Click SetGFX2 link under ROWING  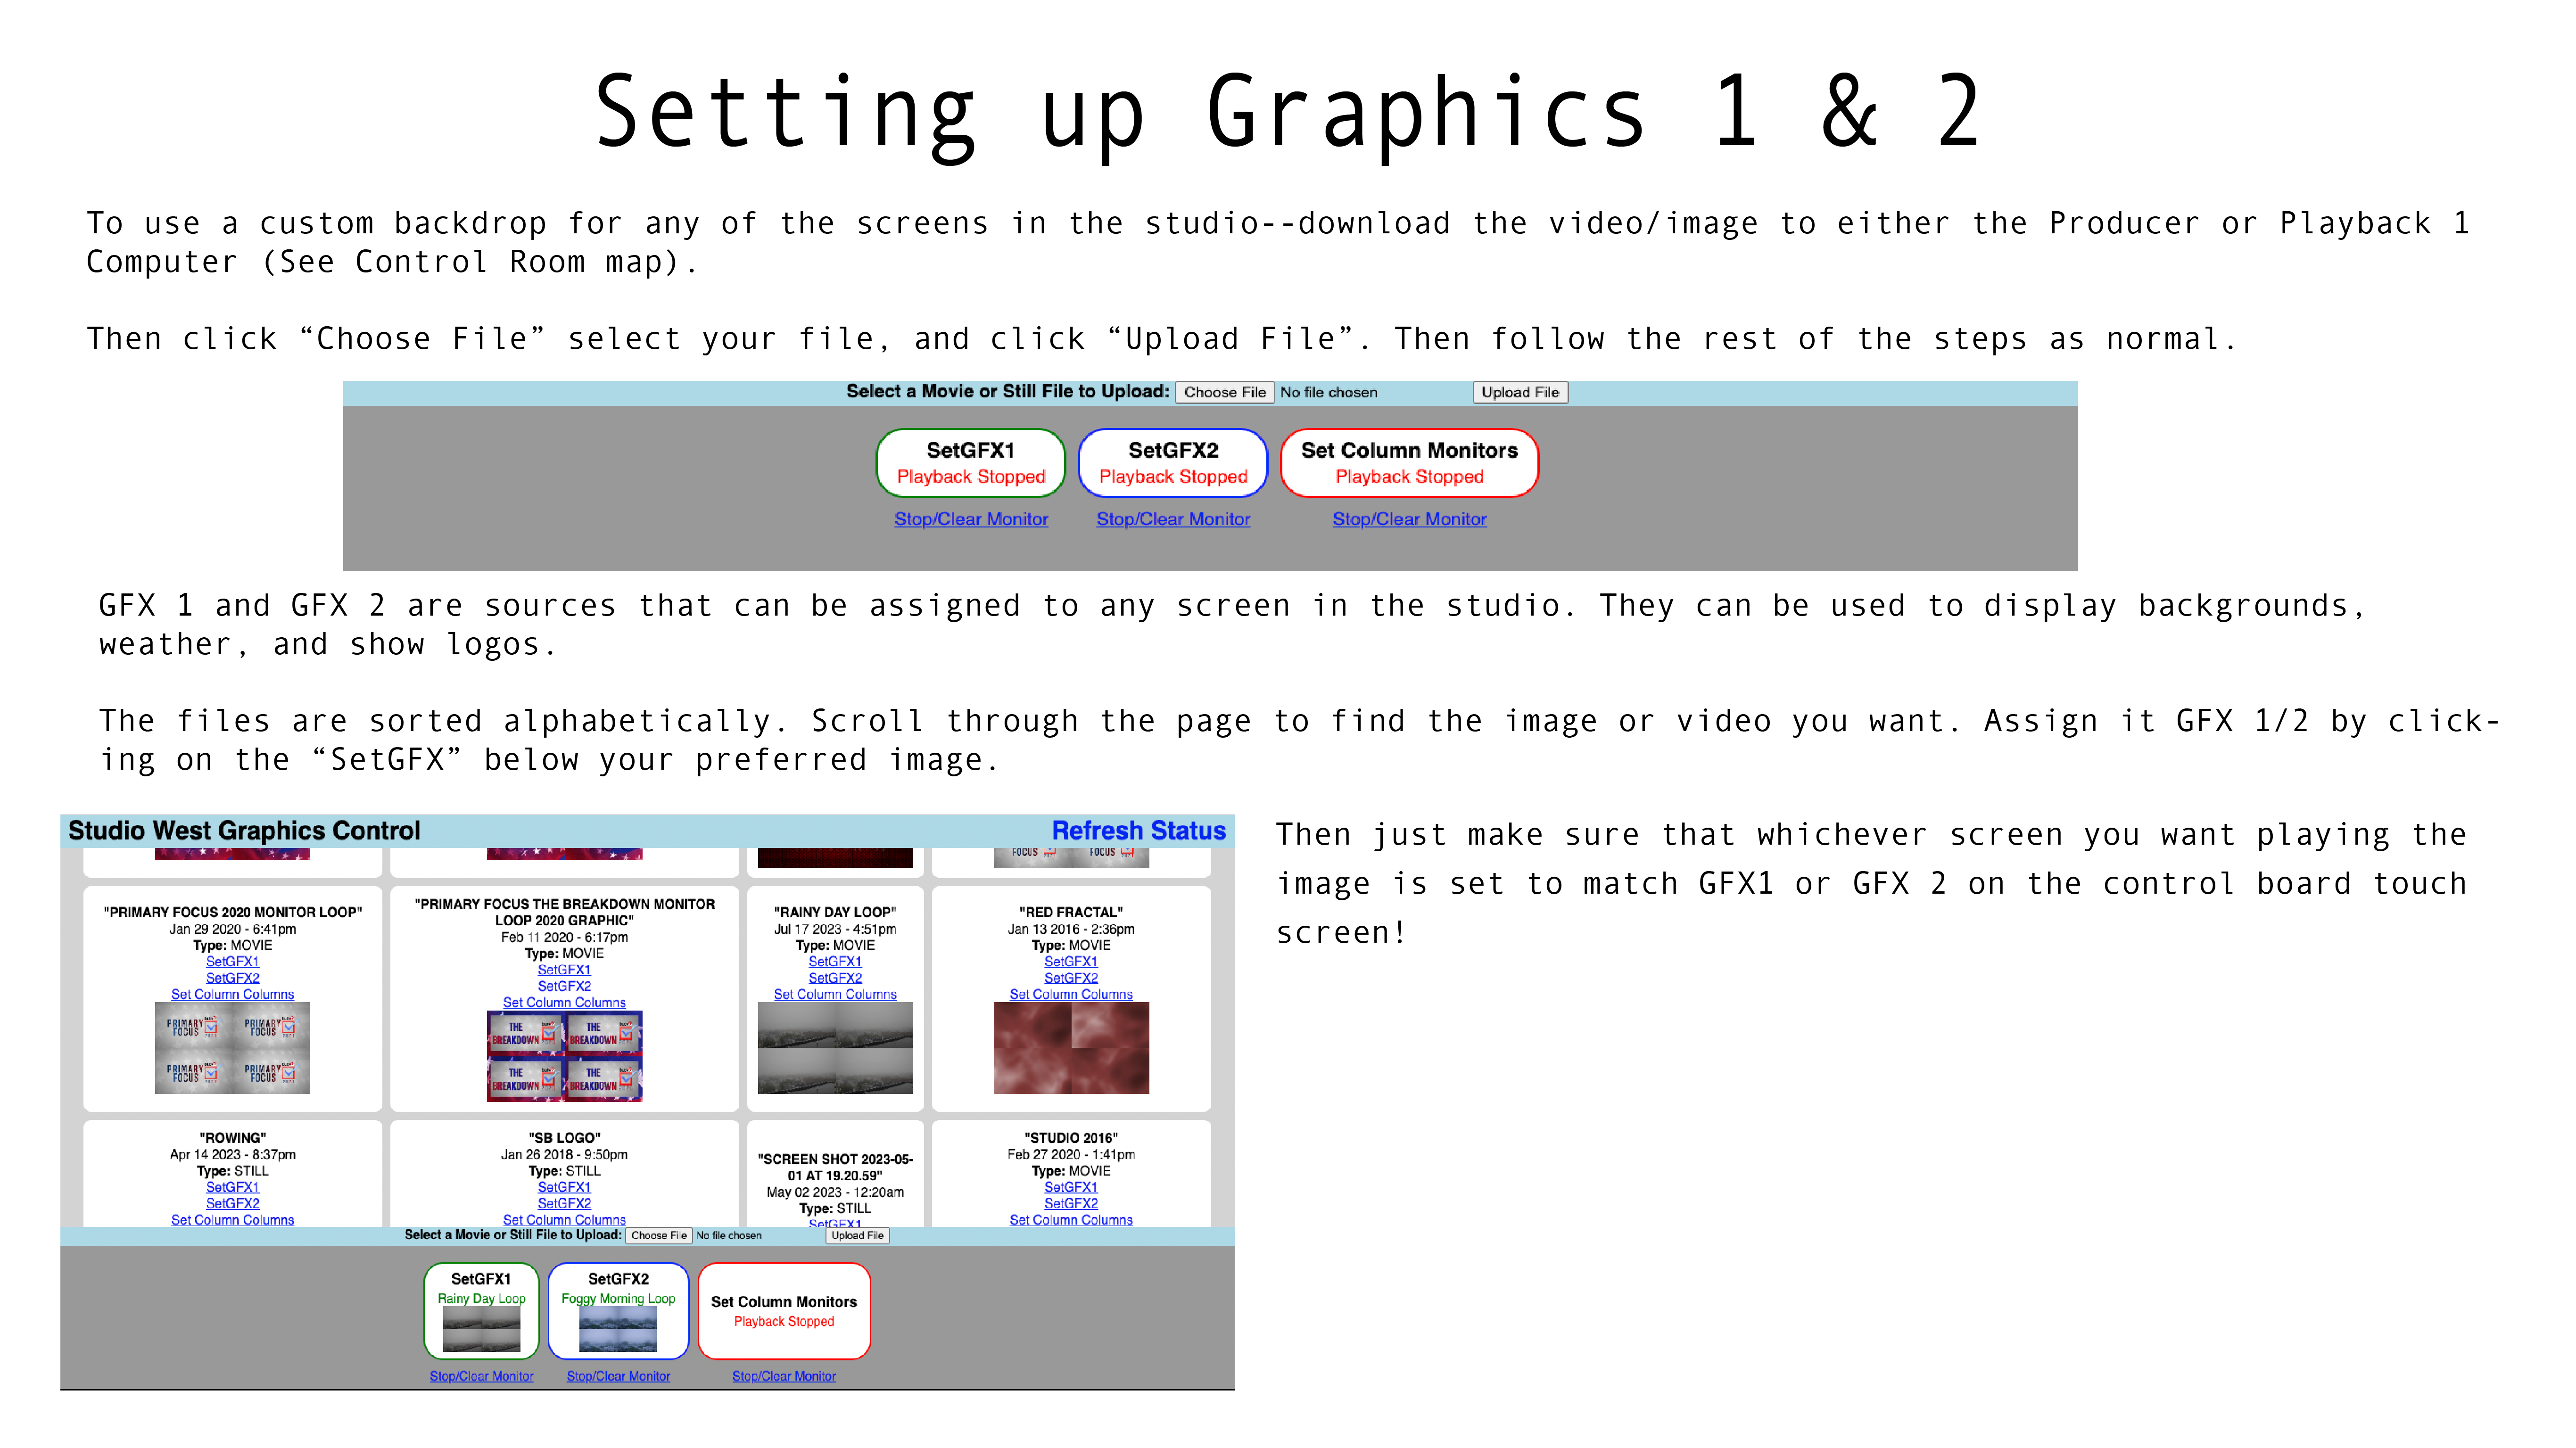(232, 1204)
